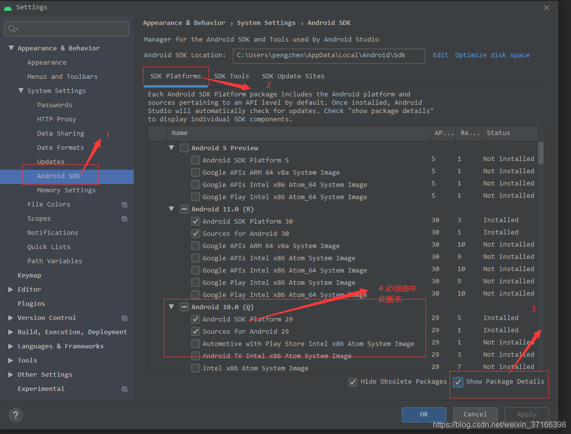Toggle Hide Obsolete Packages checkbox
The height and width of the screenshot is (434, 571).
point(353,382)
